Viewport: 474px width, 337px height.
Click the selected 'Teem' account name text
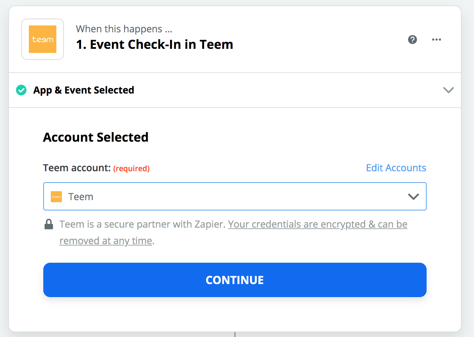(x=81, y=197)
